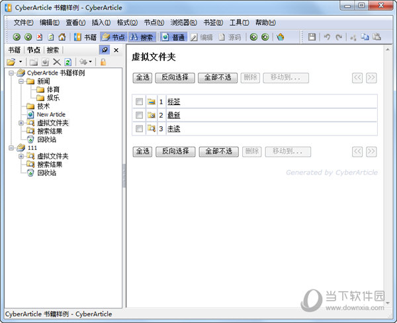397x323 pixels.
Task: Click the paste clipboard icon
Action: [376, 37]
